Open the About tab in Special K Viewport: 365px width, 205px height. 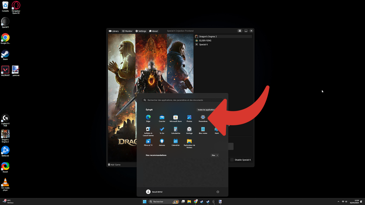click(154, 31)
